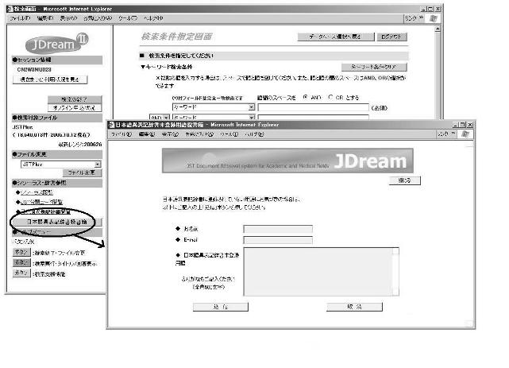Select the AND radio button
509x368 pixels.
[306, 95]
